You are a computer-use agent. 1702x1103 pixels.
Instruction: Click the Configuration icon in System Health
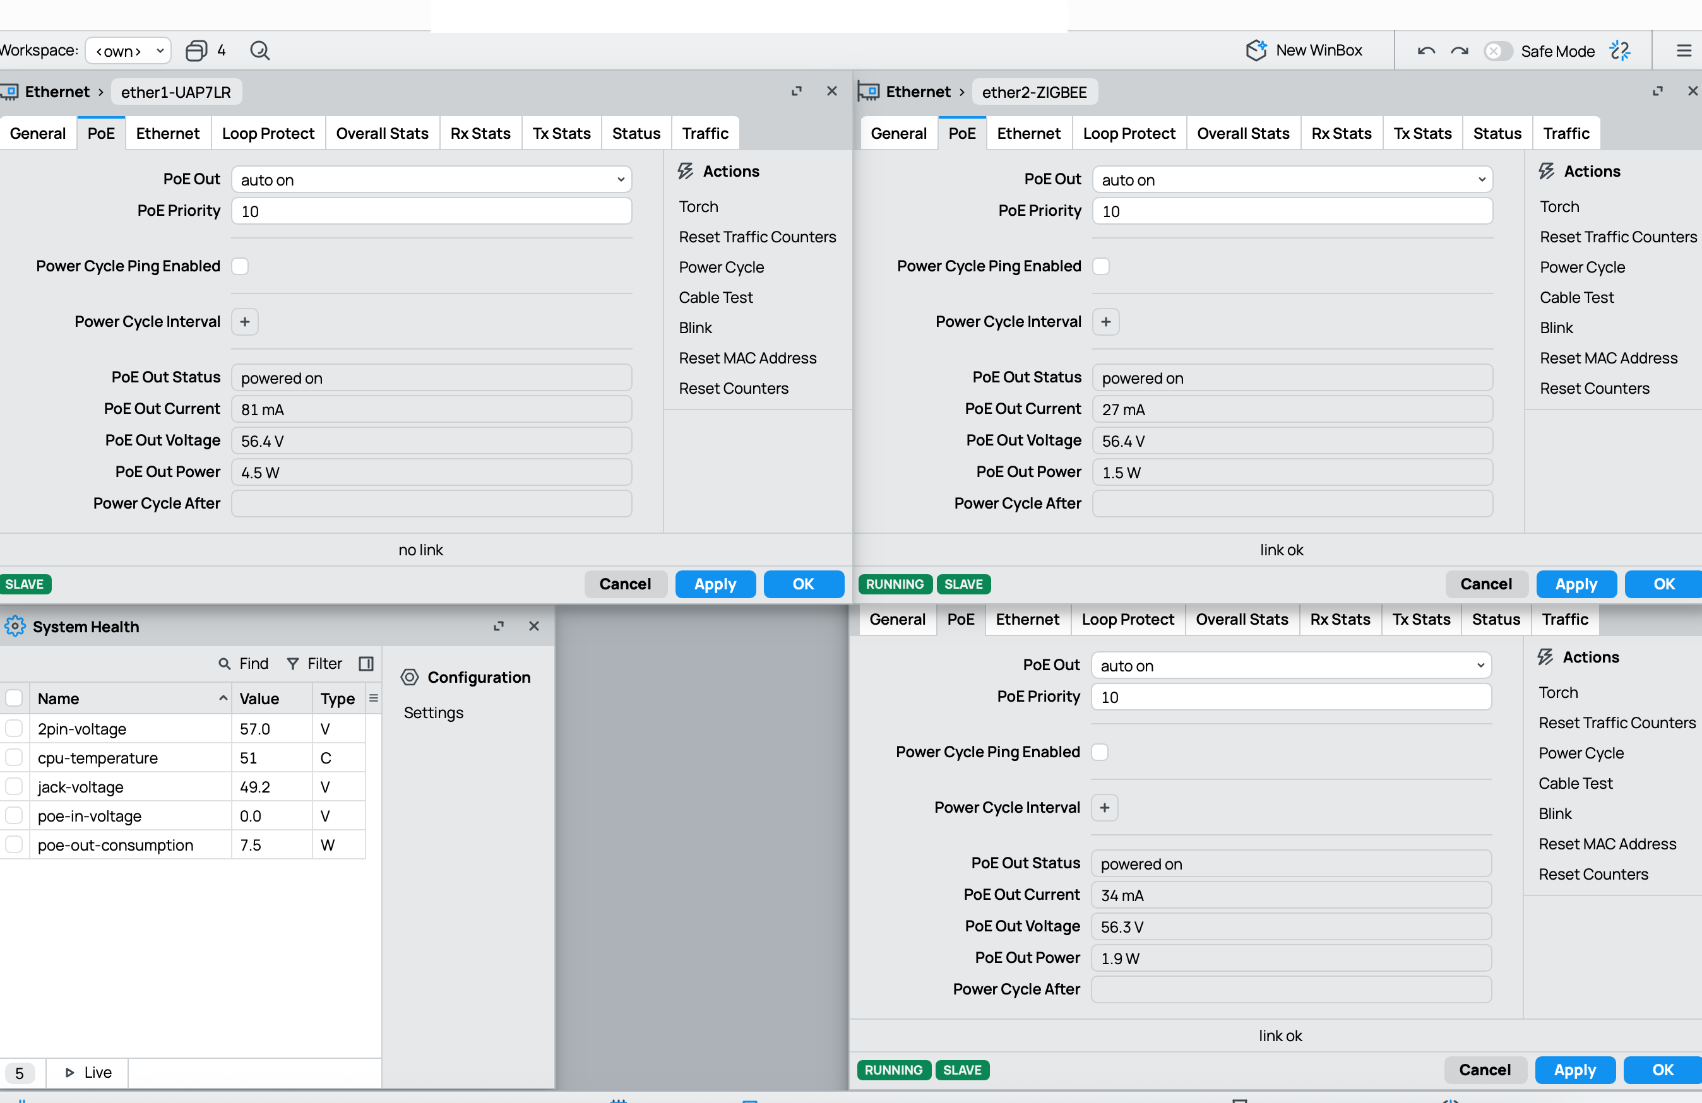[x=410, y=677]
